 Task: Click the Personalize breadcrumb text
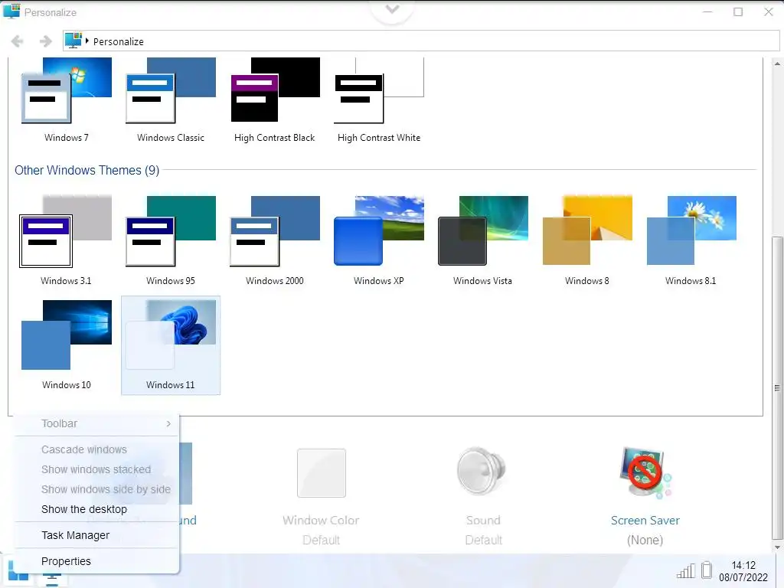pyautogui.click(x=119, y=41)
